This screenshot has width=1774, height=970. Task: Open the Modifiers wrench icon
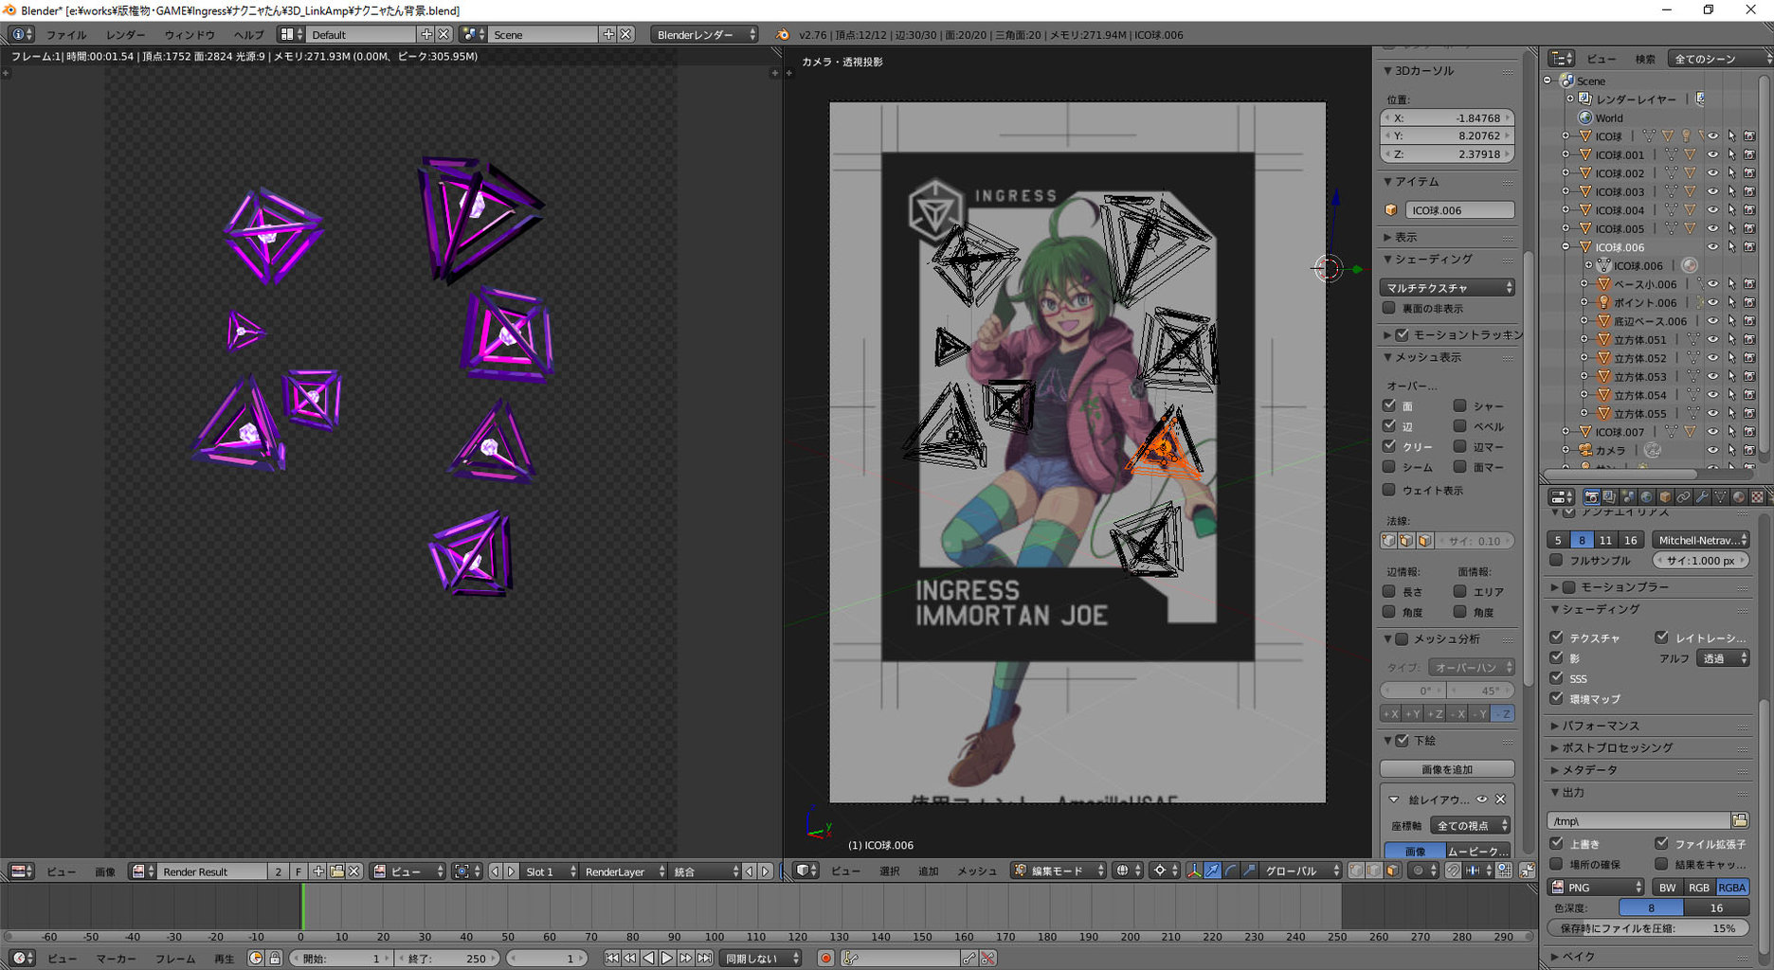(1702, 496)
